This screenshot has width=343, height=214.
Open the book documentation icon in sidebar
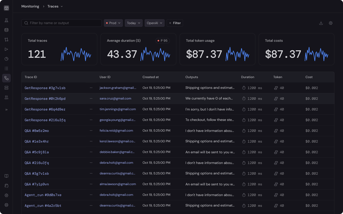(6, 176)
